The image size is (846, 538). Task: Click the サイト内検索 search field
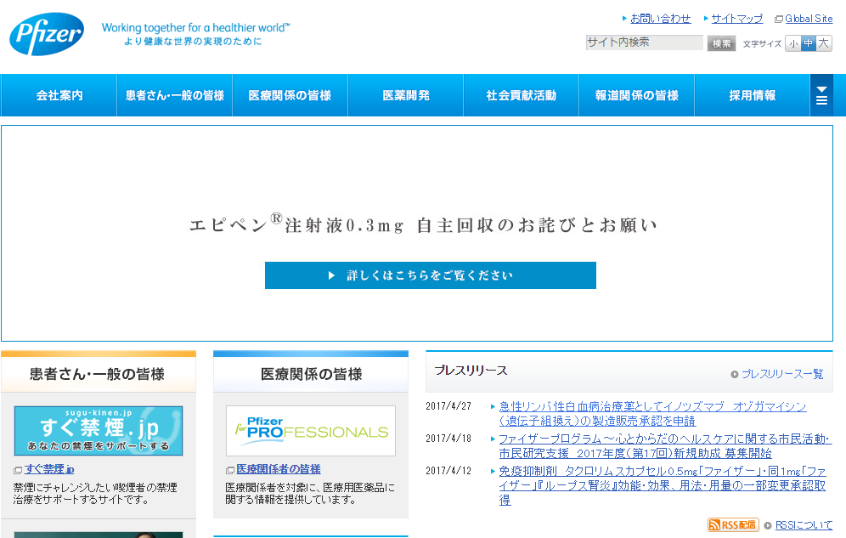[x=644, y=42]
